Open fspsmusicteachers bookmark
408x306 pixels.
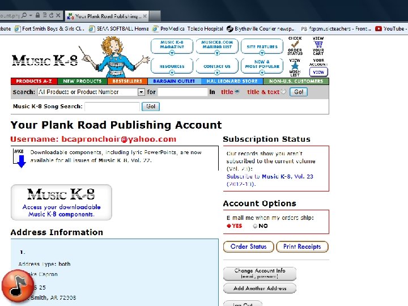(335, 29)
